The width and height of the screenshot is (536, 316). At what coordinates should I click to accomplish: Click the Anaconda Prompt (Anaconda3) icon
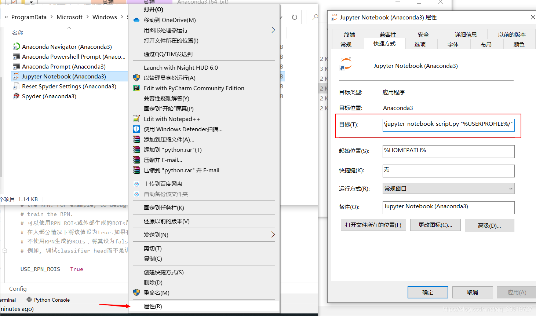(16, 66)
